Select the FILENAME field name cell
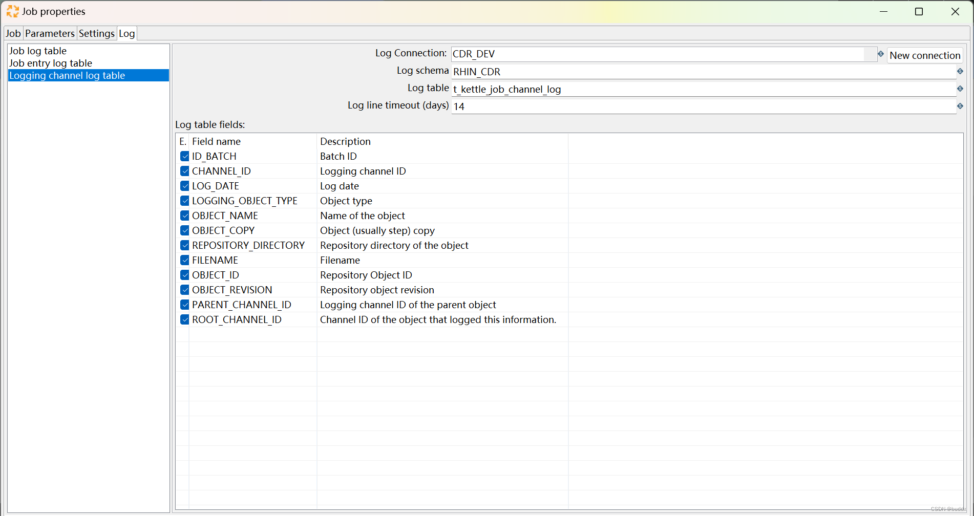The image size is (974, 516). pyautogui.click(x=253, y=260)
